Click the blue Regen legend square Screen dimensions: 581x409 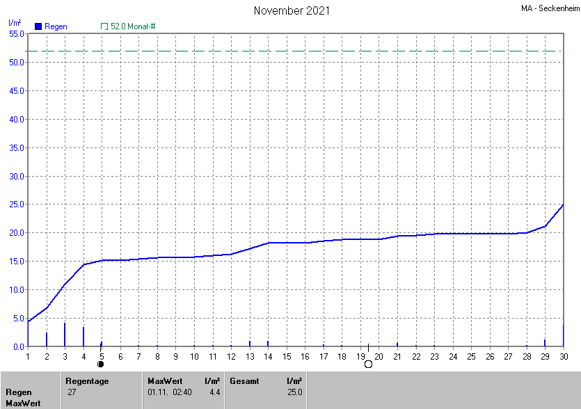[x=38, y=26]
